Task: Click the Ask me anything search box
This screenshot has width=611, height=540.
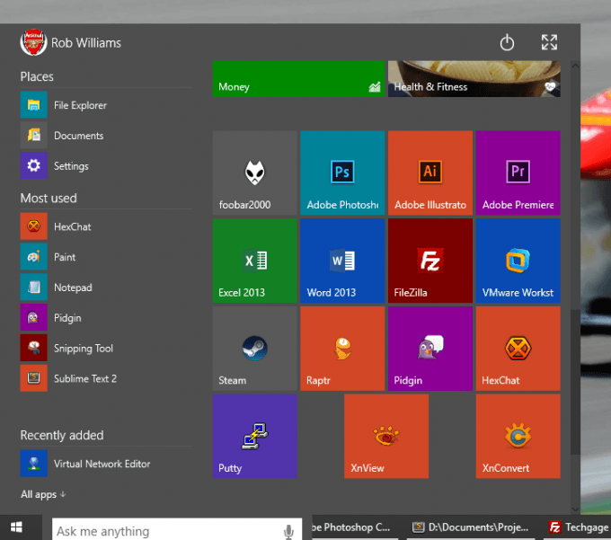Action: 177,529
